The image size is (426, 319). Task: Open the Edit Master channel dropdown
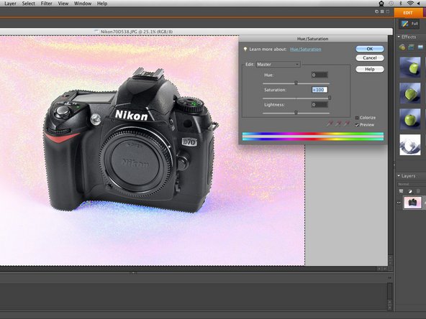278,64
